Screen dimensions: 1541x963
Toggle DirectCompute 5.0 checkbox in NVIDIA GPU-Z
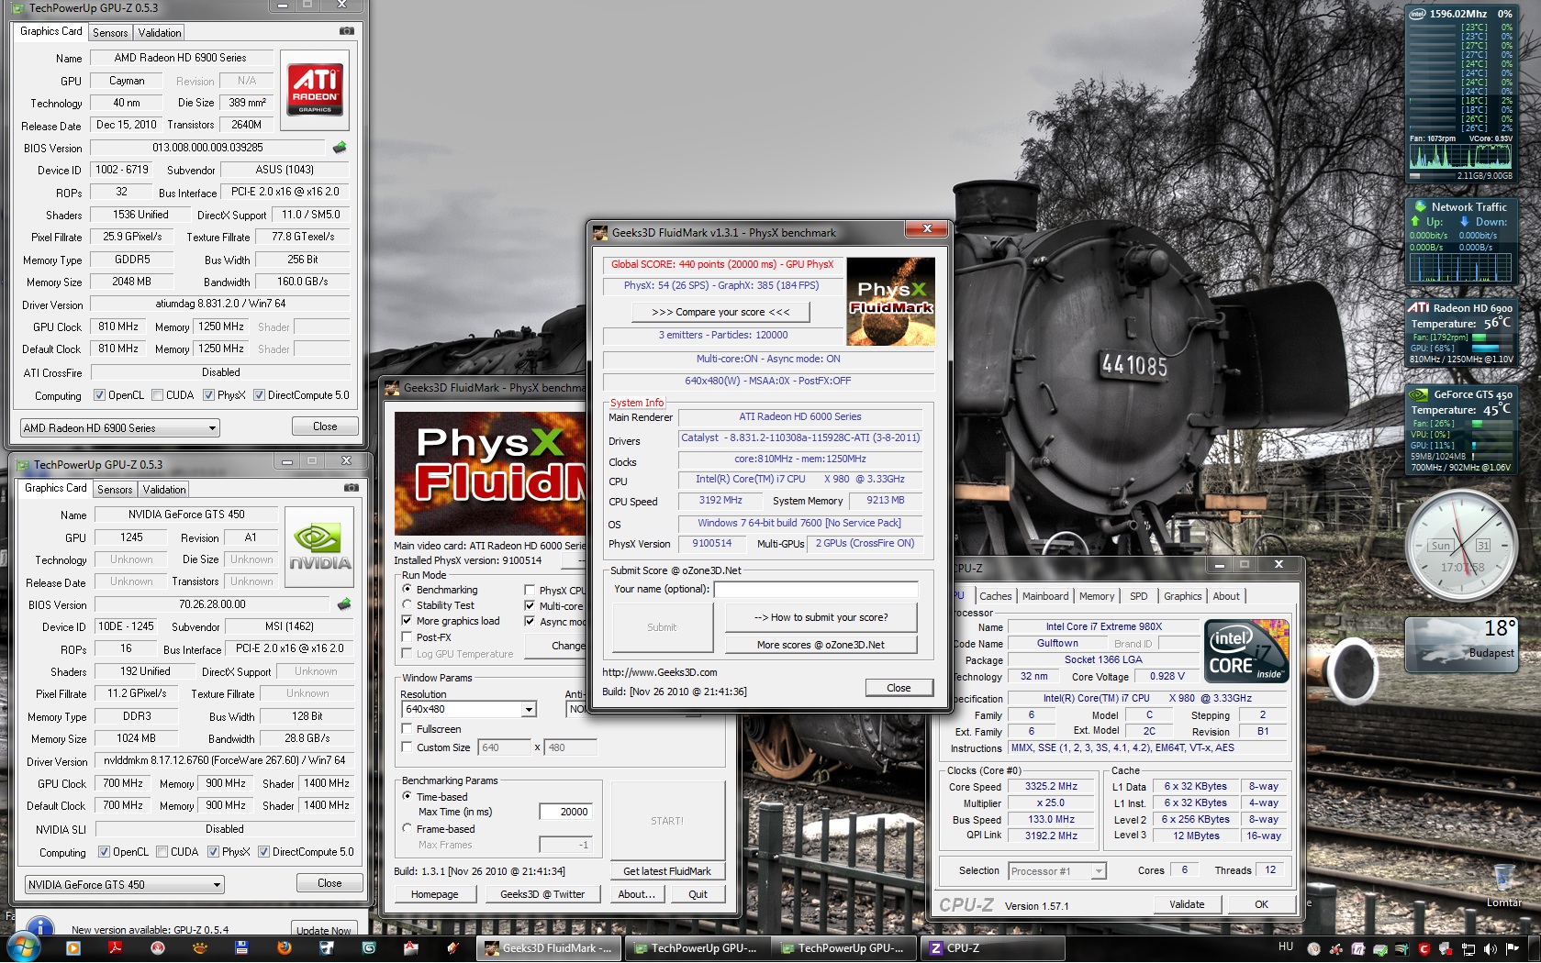pyautogui.click(x=263, y=852)
